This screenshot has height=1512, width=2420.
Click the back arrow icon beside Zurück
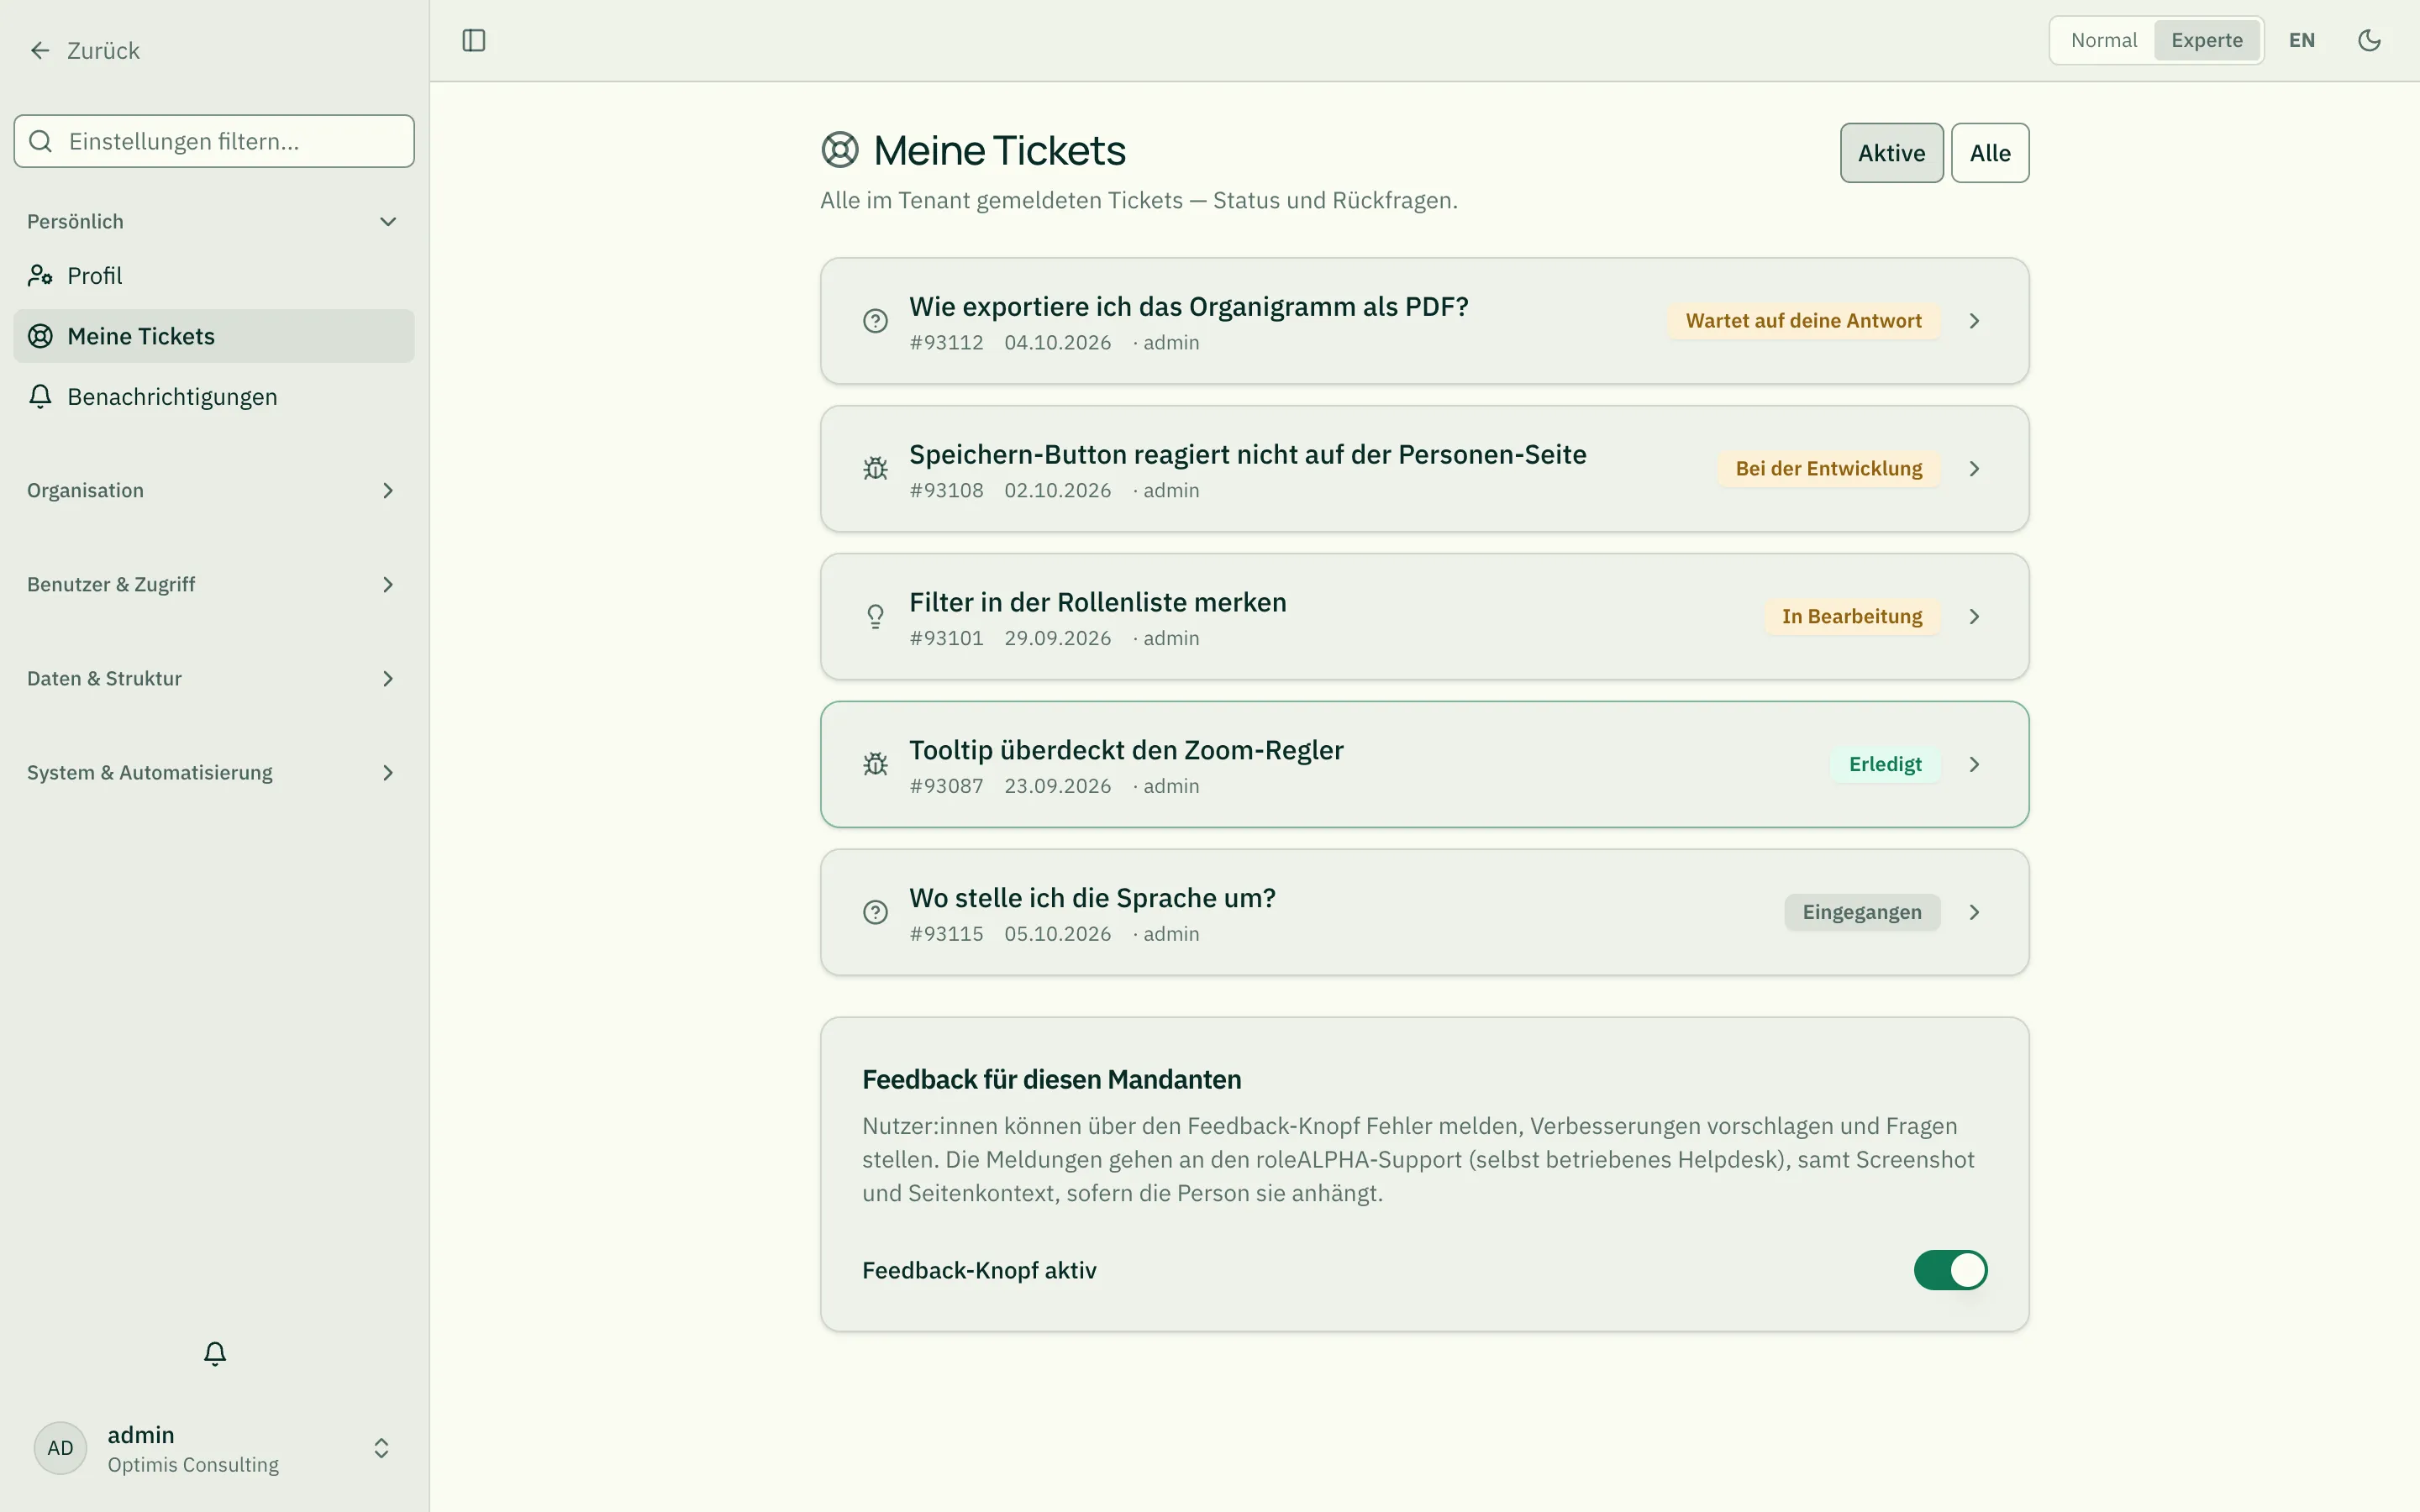point(40,50)
